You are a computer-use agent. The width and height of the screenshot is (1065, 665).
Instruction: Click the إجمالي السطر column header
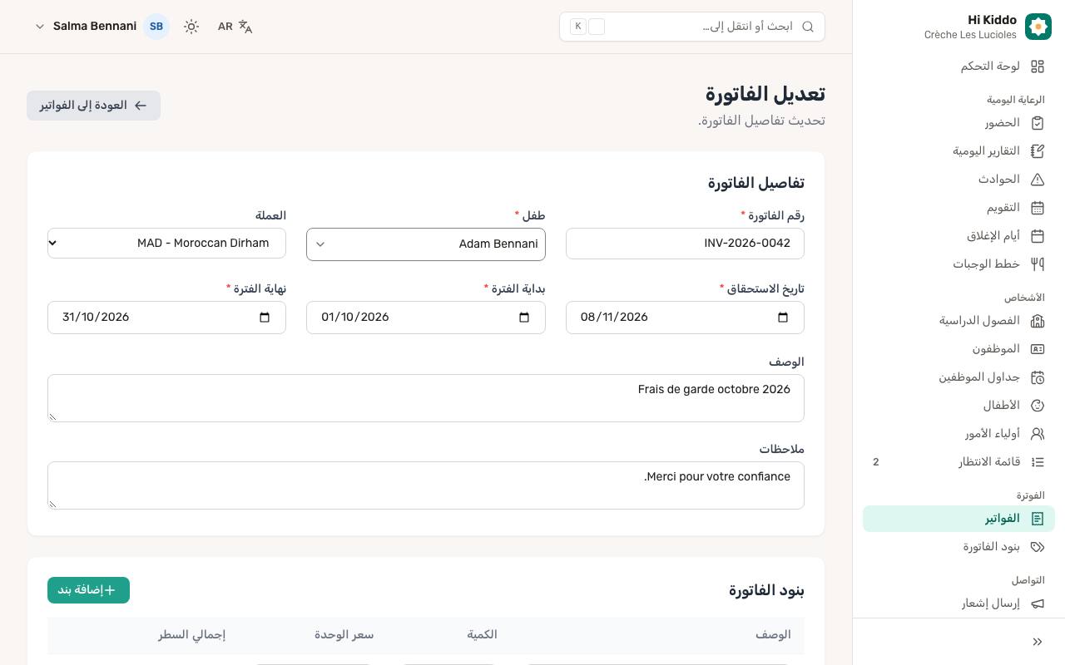[192, 635]
